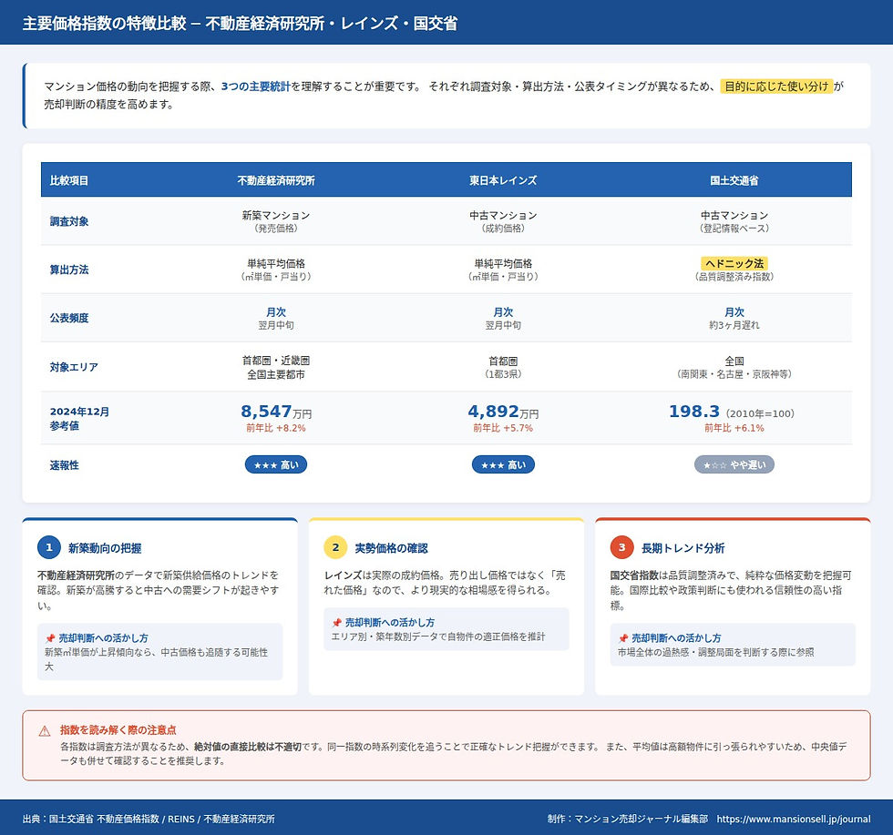
Task: Click the ★☆☆ やや遅い badge under 国土交通省
Action: (x=734, y=464)
